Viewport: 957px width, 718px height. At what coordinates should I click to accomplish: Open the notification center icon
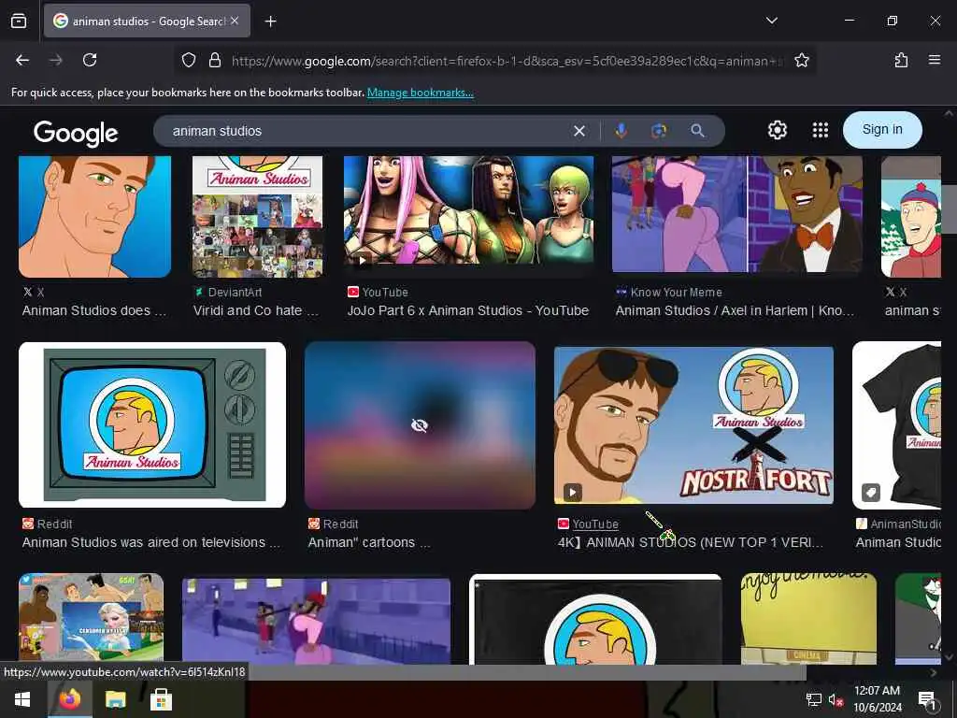tap(926, 699)
